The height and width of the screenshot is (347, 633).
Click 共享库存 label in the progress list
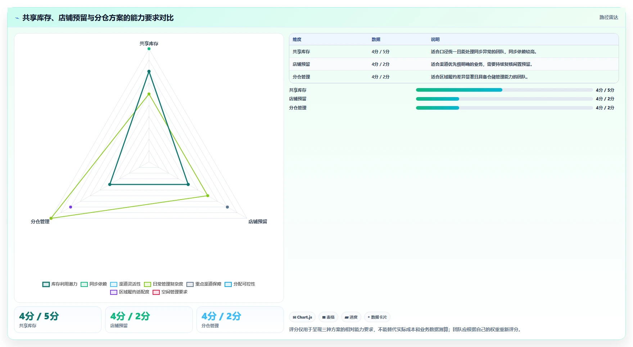298,90
